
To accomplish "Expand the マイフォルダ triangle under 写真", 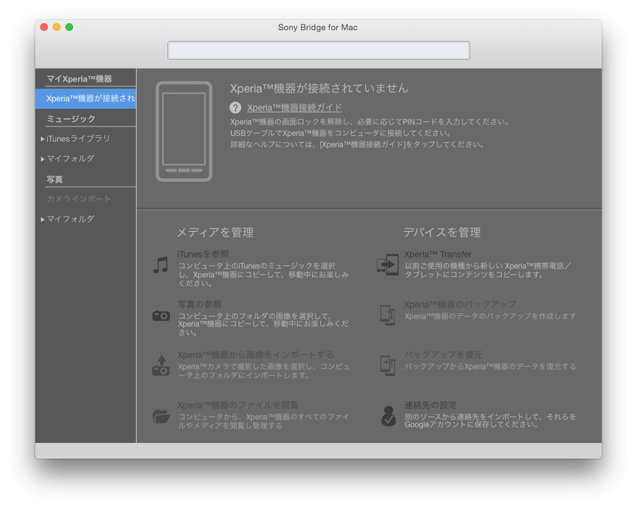I will [x=43, y=220].
